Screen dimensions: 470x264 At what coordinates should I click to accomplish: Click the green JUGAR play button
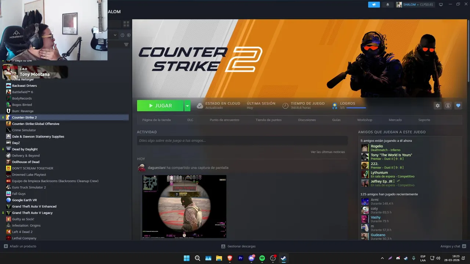(x=160, y=106)
